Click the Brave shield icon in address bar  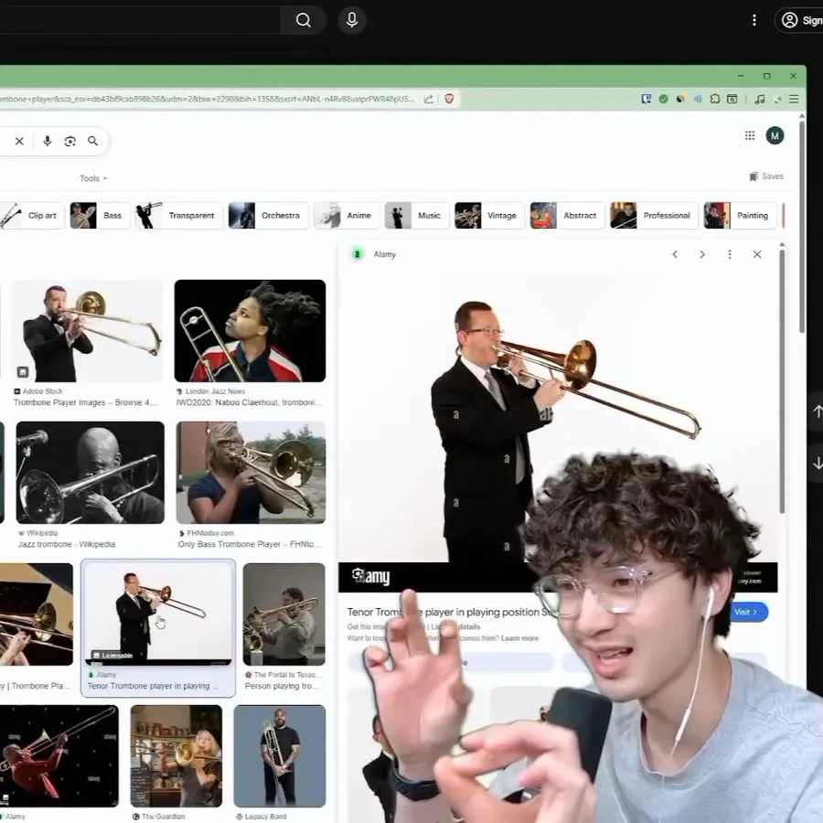[449, 99]
